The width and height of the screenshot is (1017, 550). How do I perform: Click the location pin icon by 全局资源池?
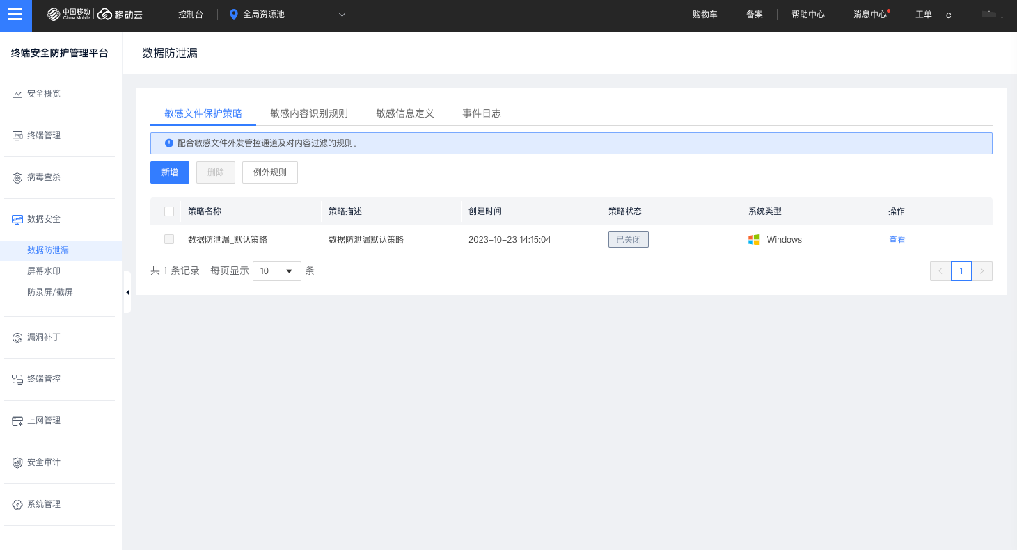(x=234, y=15)
